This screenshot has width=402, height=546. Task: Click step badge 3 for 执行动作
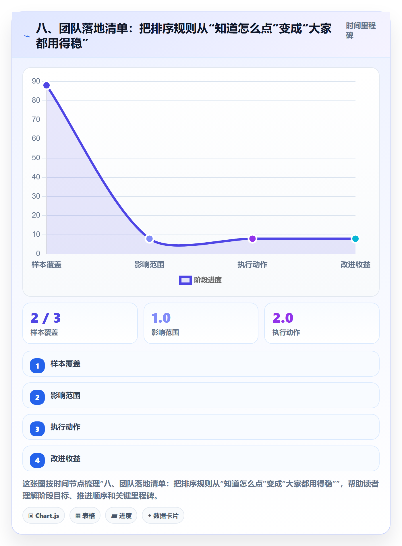pos(37,429)
